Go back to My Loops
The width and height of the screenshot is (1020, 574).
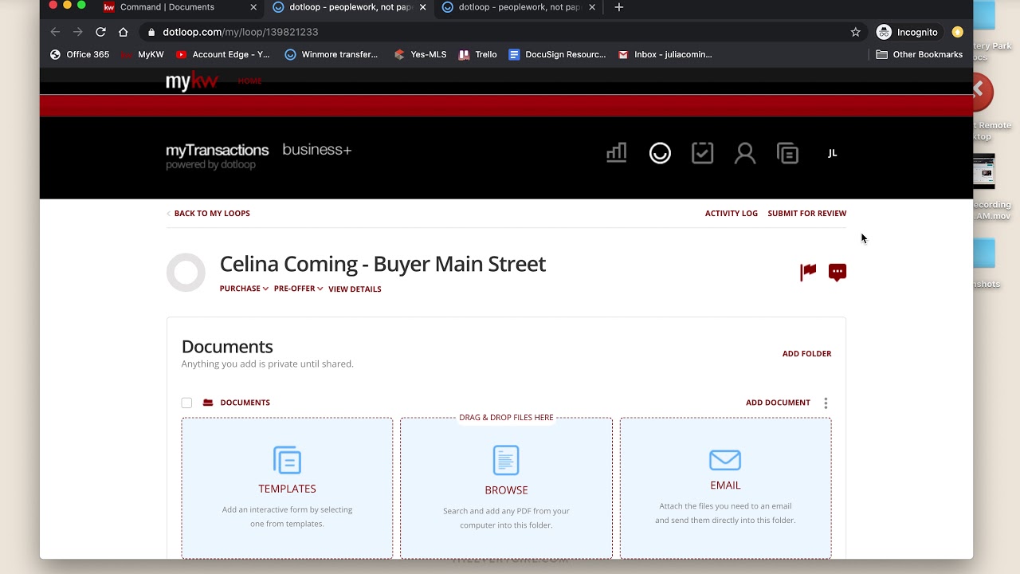[209, 214]
